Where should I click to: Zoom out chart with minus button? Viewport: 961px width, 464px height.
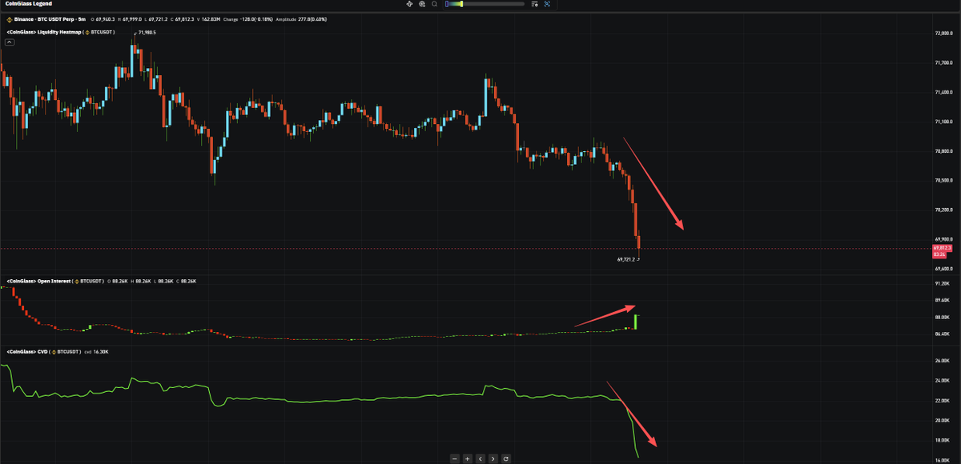pyautogui.click(x=454, y=458)
